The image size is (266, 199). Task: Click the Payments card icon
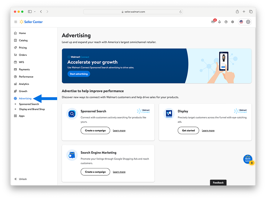(15, 69)
